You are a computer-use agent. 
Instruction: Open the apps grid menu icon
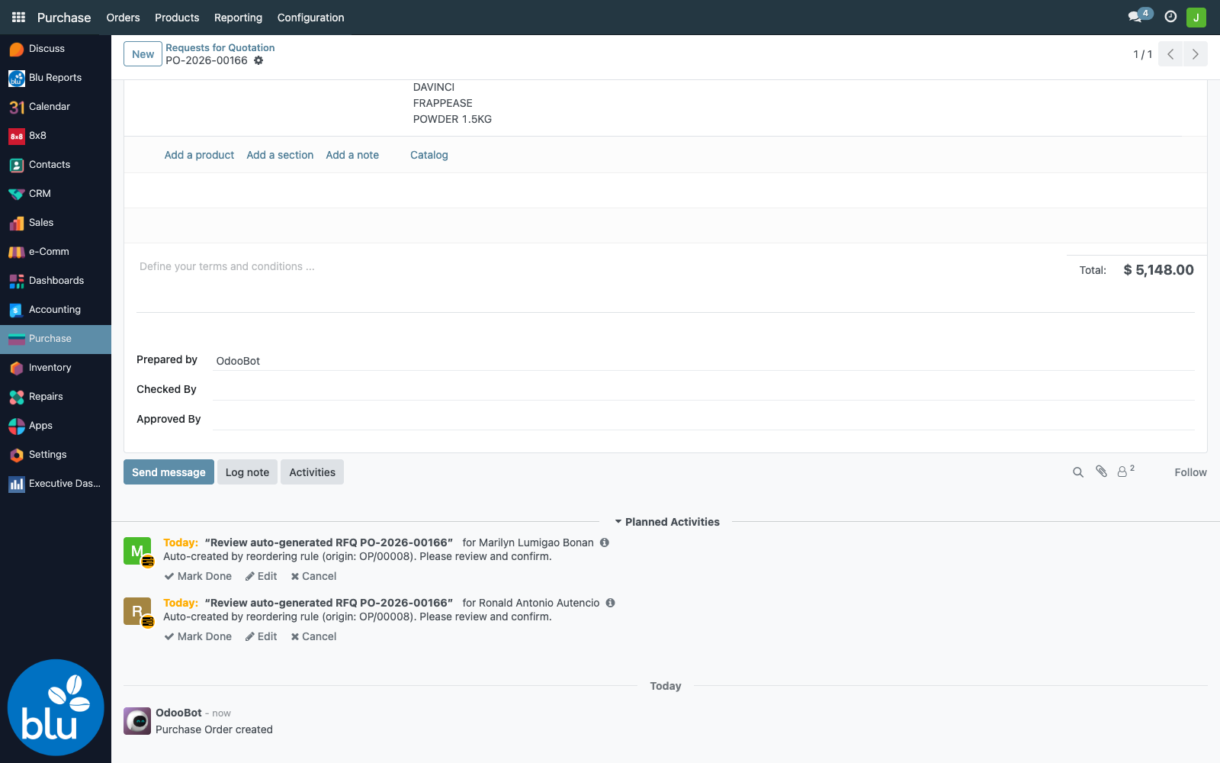point(18,17)
